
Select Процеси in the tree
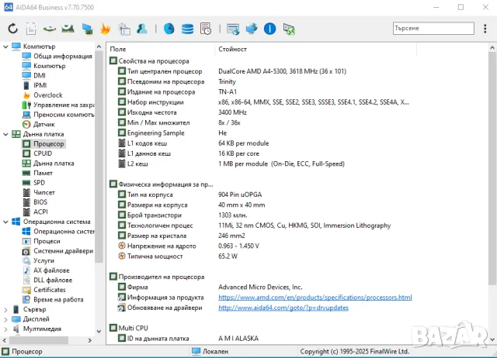(47, 241)
